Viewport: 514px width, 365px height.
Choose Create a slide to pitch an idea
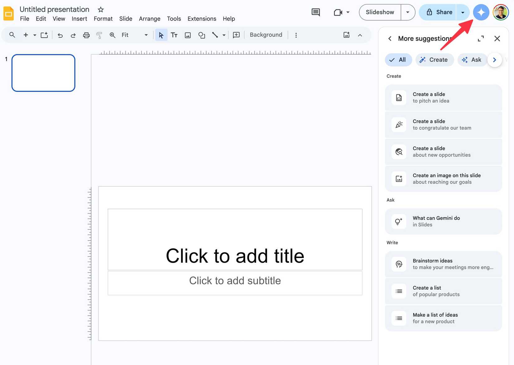point(443,97)
